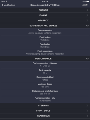Tap the battery status icon
The width and height of the screenshot is (90, 120).
88,1
